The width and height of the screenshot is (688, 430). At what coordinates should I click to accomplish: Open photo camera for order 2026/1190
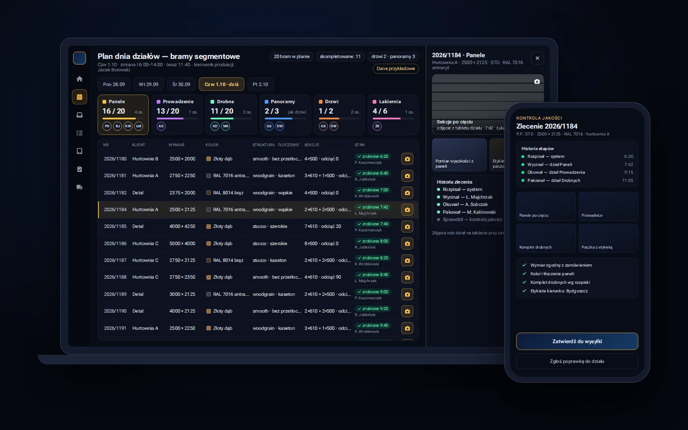(x=407, y=311)
